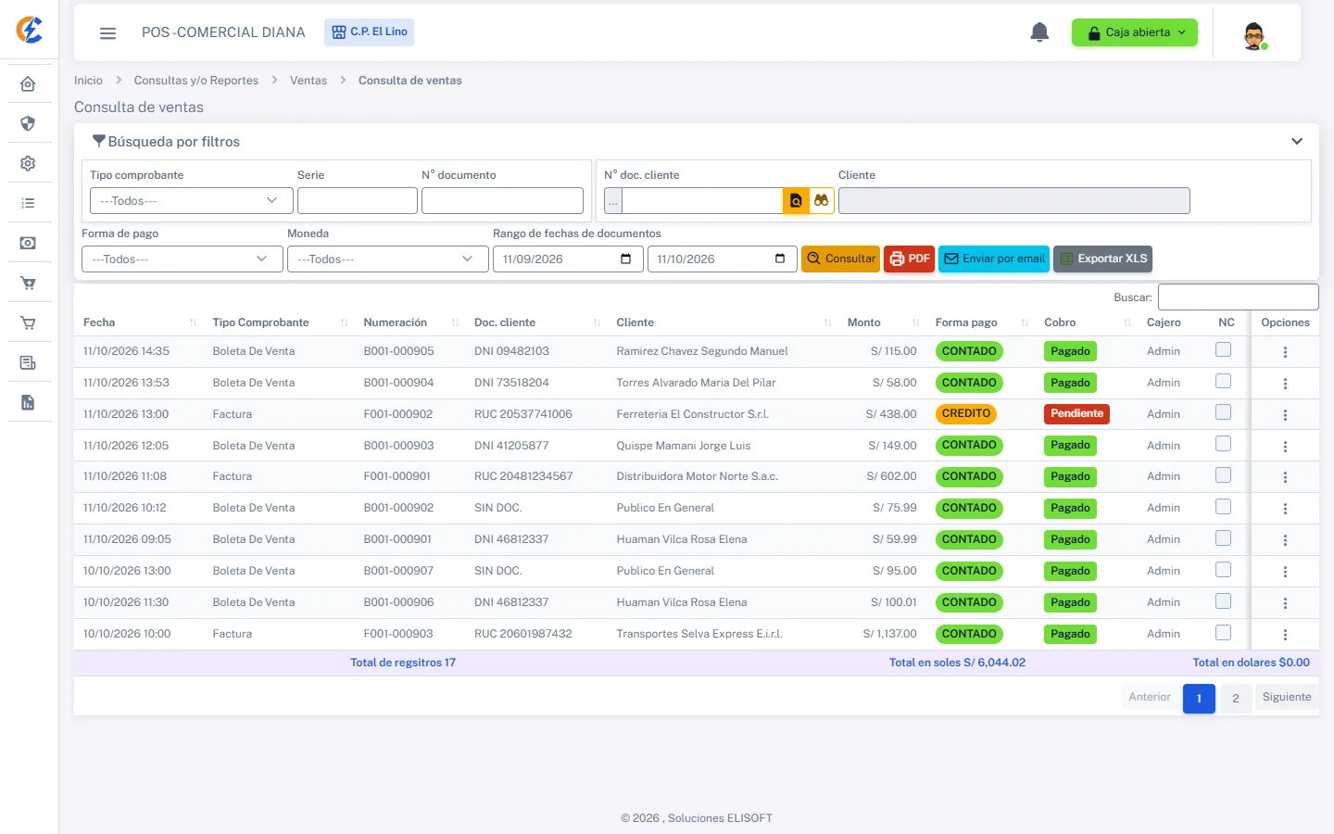This screenshot has height=834, width=1334.
Task: Click the Siguiente pagination button
Action: click(1287, 698)
